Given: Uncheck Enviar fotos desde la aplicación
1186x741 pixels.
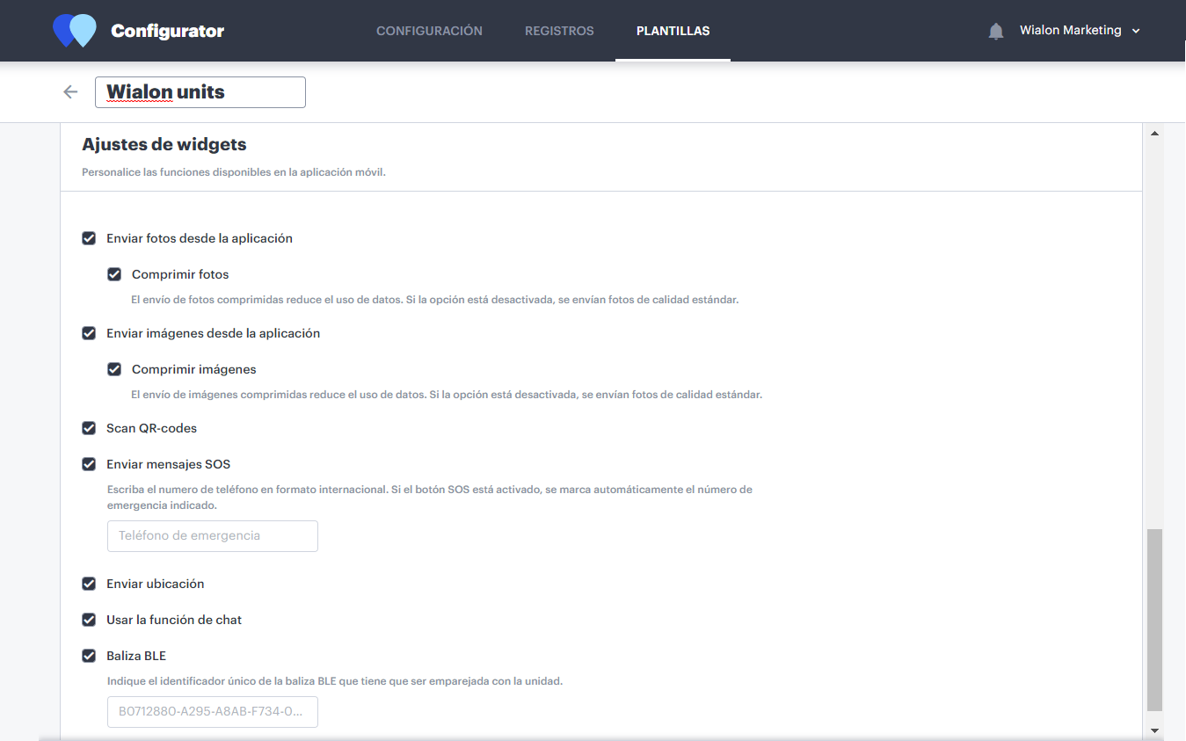Looking at the screenshot, I should [x=89, y=238].
